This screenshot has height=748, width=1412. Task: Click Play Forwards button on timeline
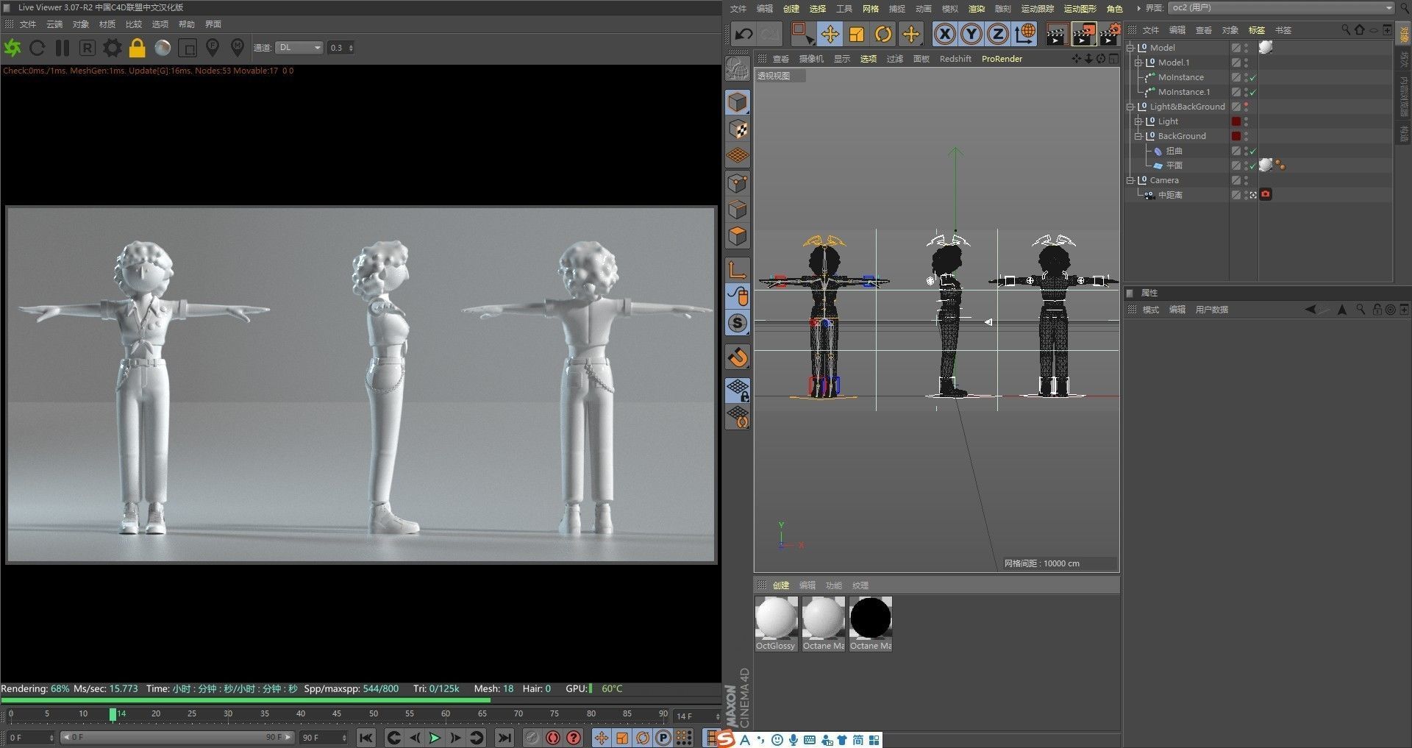pos(435,738)
